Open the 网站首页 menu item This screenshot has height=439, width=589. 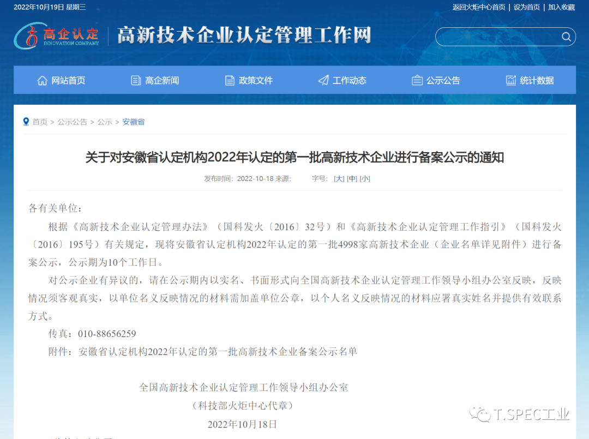pos(68,81)
